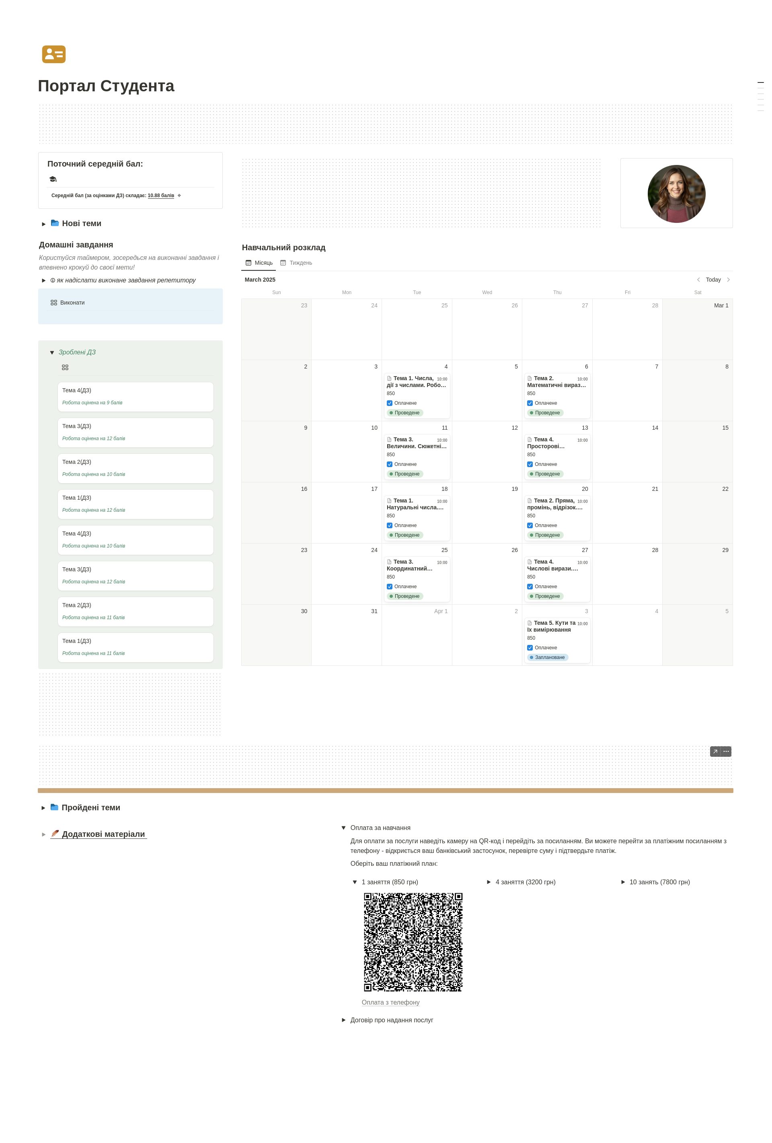Image resolution: width=772 pixels, height=1143 pixels.
Task: Open card Тема 1(ДЗ) graded 11 балів
Action: (136, 647)
